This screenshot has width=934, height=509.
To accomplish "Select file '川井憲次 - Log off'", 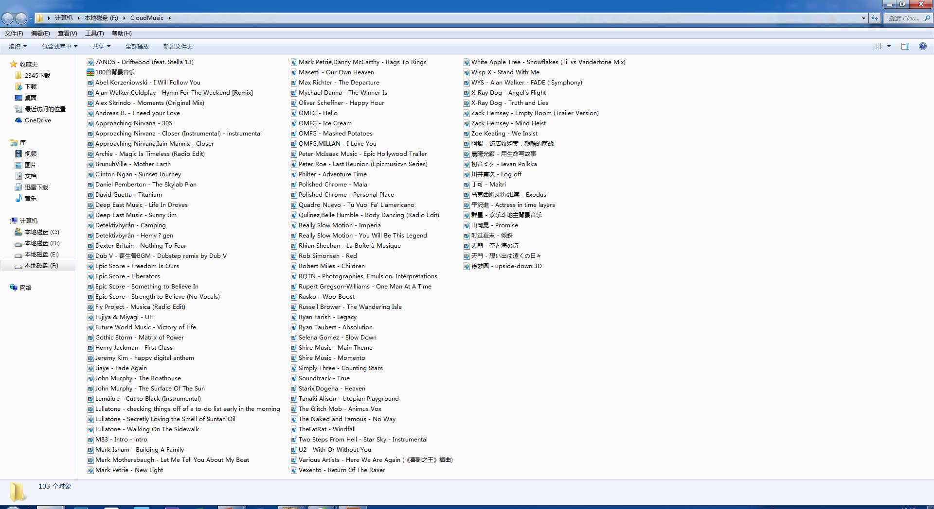I will click(x=496, y=174).
